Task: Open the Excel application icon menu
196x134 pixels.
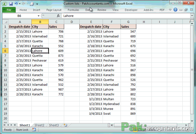Action: [5, 4]
